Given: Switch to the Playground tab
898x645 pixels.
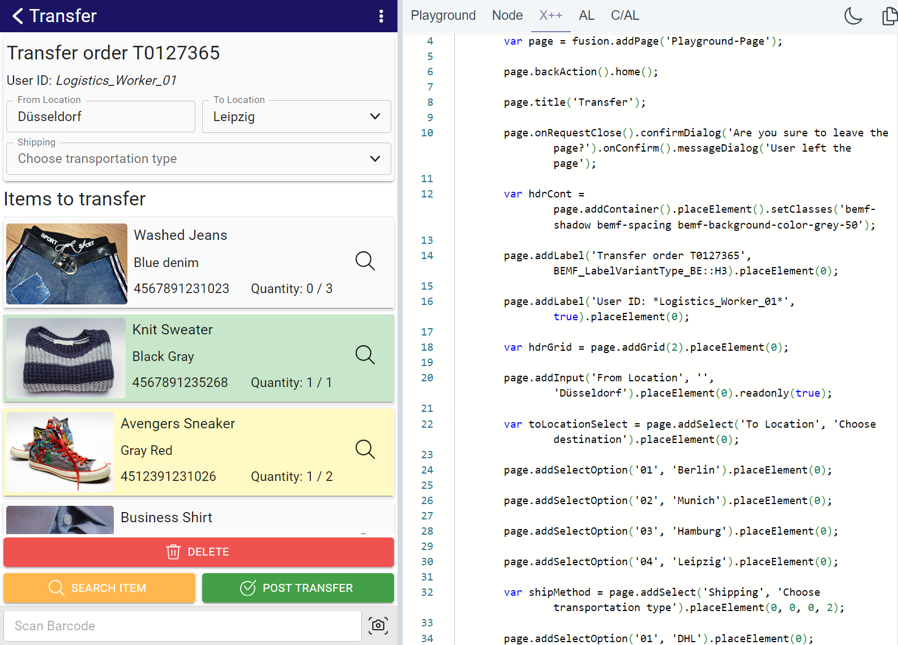Looking at the screenshot, I should (443, 15).
